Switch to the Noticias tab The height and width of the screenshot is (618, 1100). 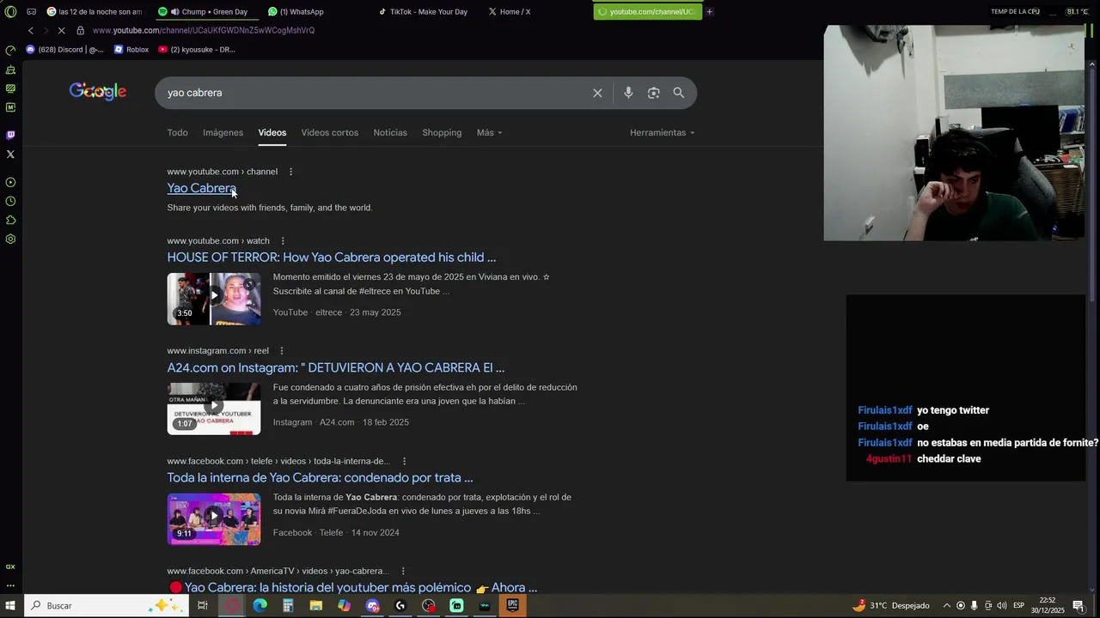(390, 132)
